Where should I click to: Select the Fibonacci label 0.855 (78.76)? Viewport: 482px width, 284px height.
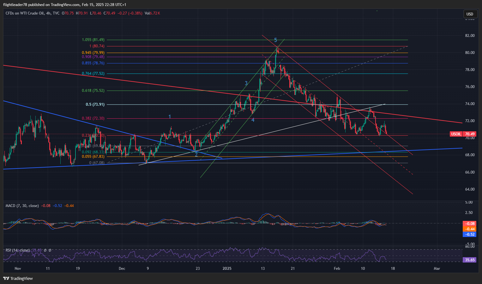coord(93,63)
